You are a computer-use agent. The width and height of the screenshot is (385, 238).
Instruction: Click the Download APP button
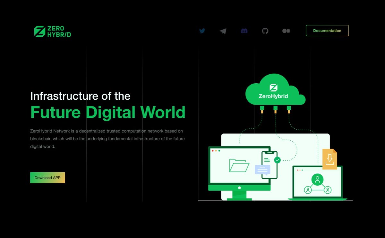coord(47,178)
